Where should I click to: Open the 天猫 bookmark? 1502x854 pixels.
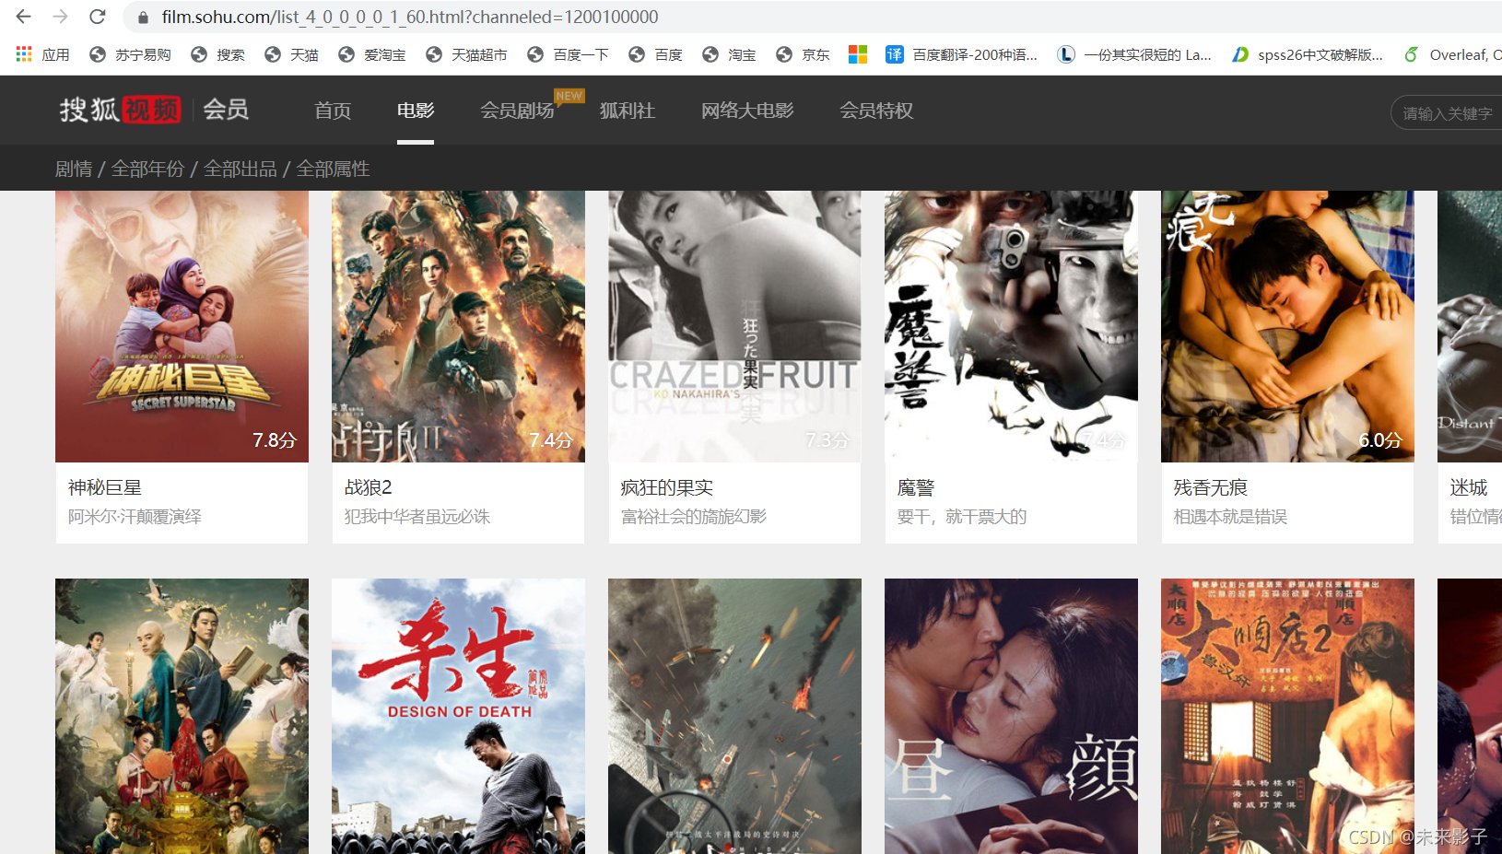pos(291,54)
